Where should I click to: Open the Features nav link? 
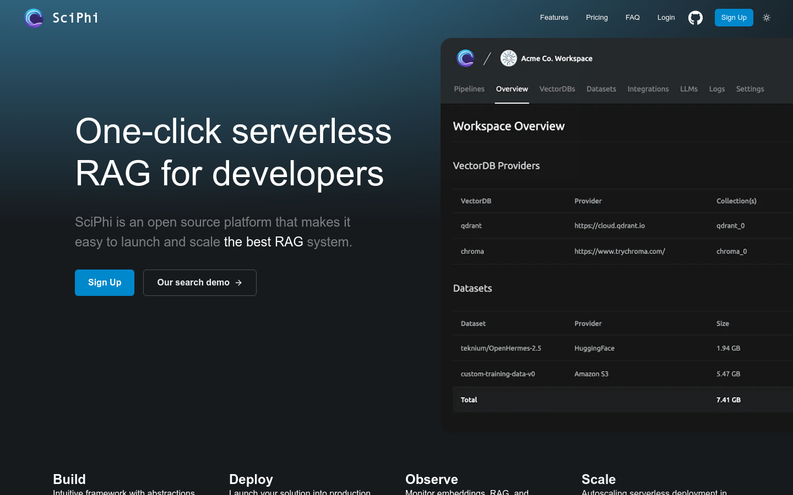click(x=554, y=18)
